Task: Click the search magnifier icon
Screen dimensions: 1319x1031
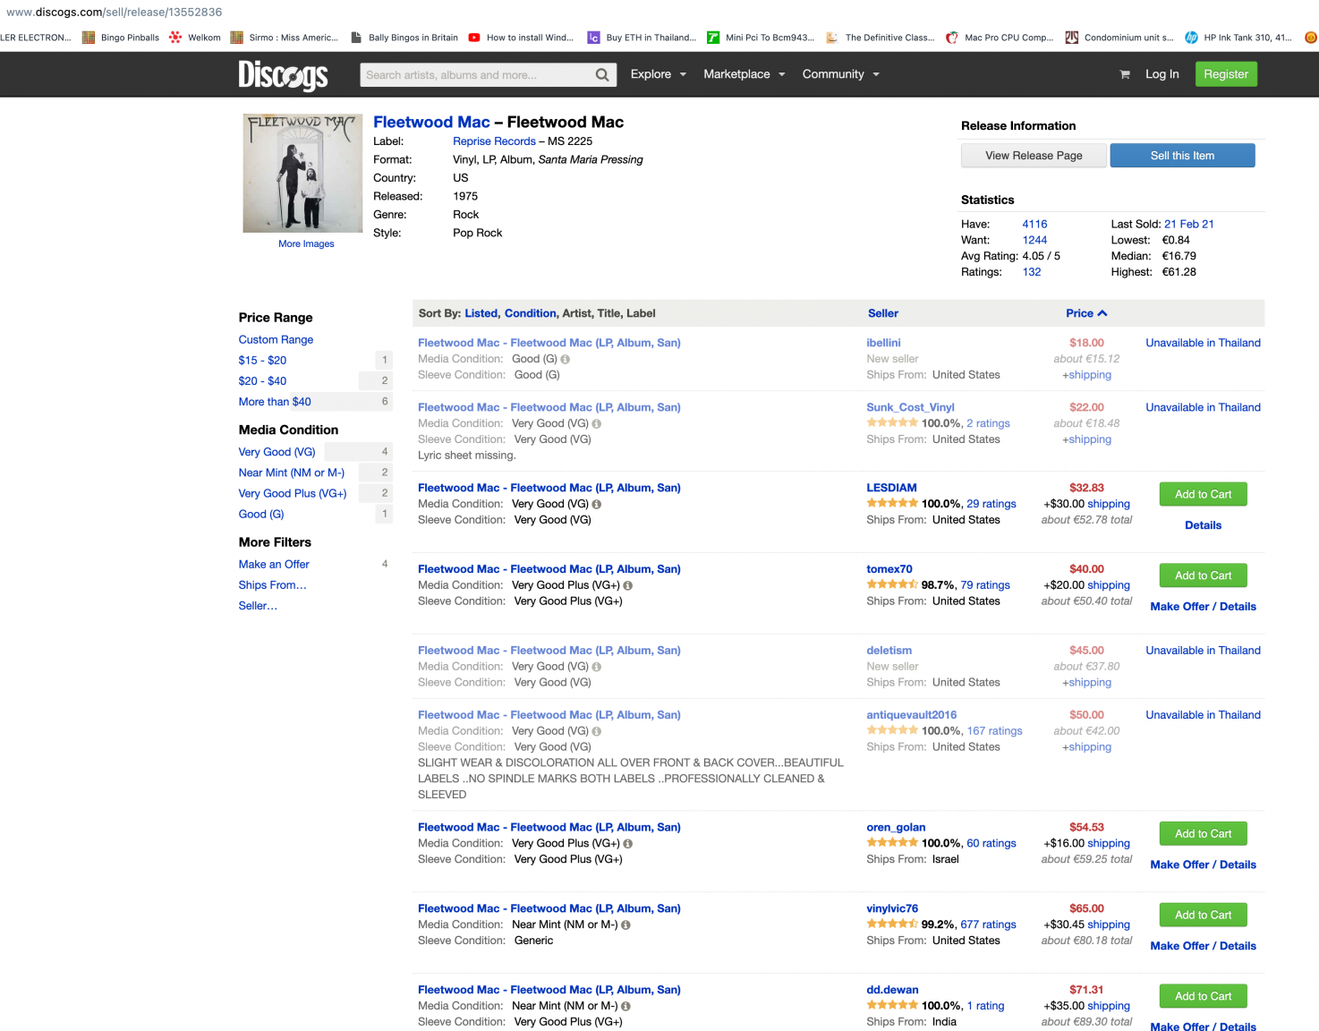Action: pos(602,75)
